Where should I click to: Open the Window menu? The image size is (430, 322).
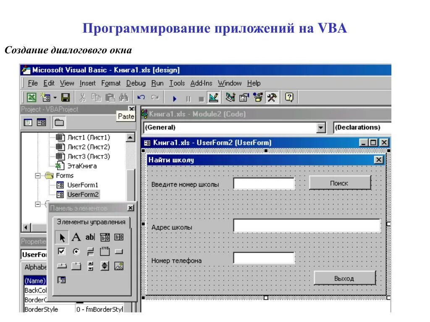(230, 83)
